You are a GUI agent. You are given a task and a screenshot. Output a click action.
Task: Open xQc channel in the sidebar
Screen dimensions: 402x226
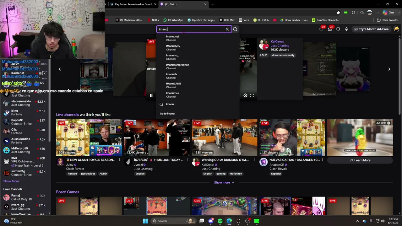[25, 162]
